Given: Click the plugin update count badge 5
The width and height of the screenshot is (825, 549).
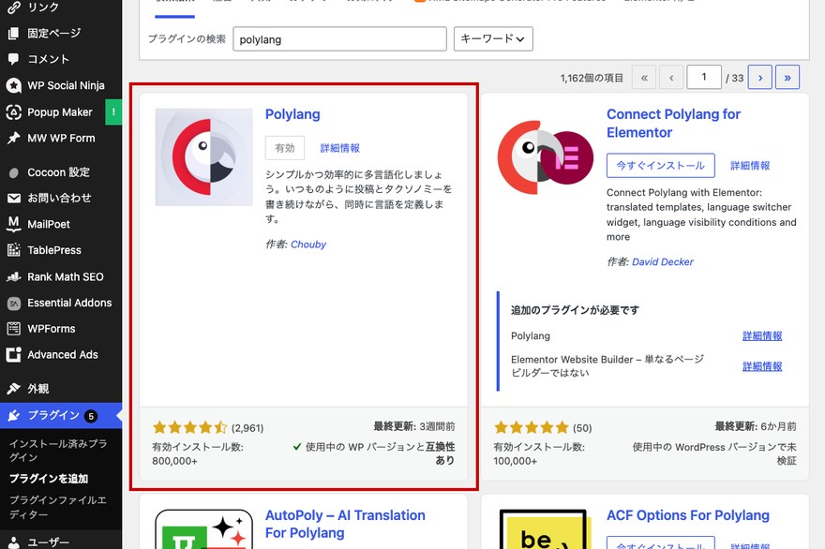Looking at the screenshot, I should coord(91,416).
